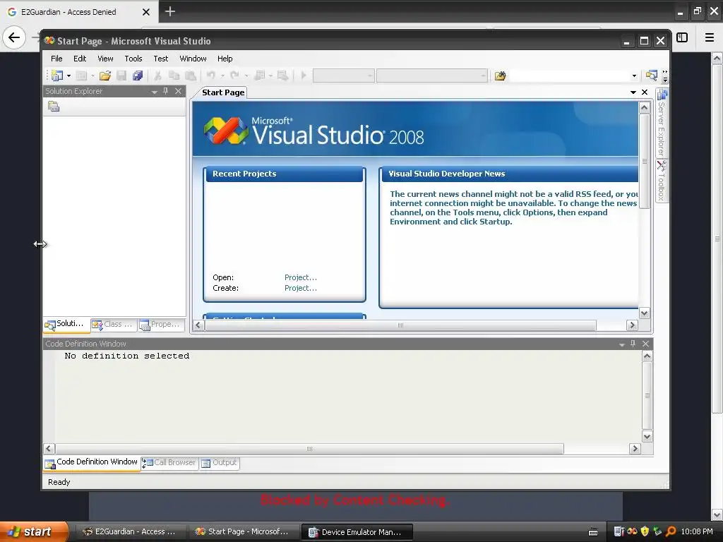Click Open Project link in Recent Projects
Viewport: 723px width, 542px height.
[301, 277]
